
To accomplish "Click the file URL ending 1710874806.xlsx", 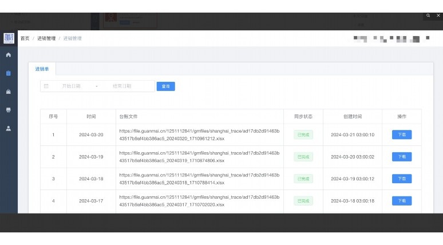I will point(199,157).
